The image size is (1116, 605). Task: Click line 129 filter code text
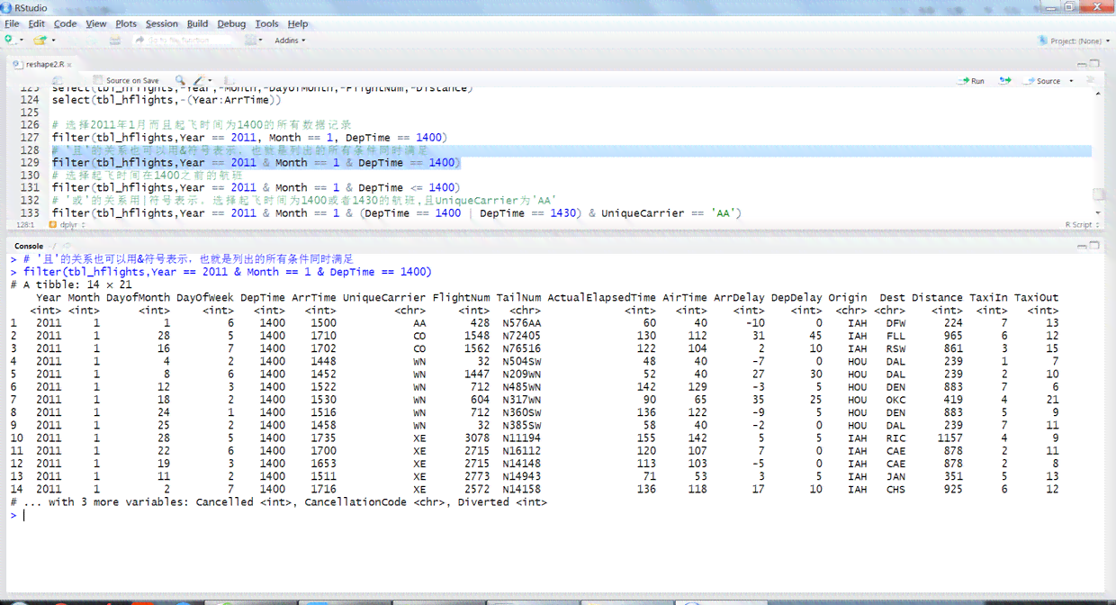[256, 163]
